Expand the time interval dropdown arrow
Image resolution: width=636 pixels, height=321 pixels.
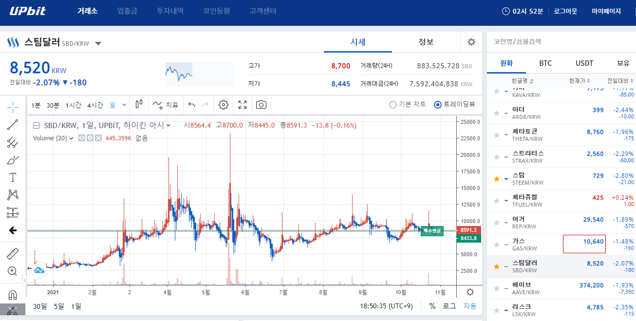click(x=124, y=105)
